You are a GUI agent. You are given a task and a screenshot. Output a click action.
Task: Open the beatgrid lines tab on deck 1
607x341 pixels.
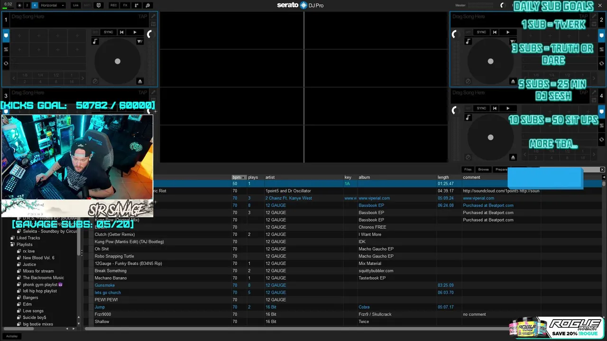tap(6, 49)
